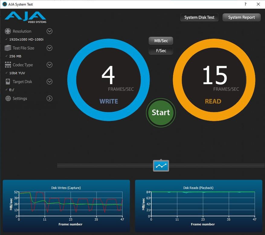Switch units to MB/Sec
265x235 pixels.
[x=161, y=41]
